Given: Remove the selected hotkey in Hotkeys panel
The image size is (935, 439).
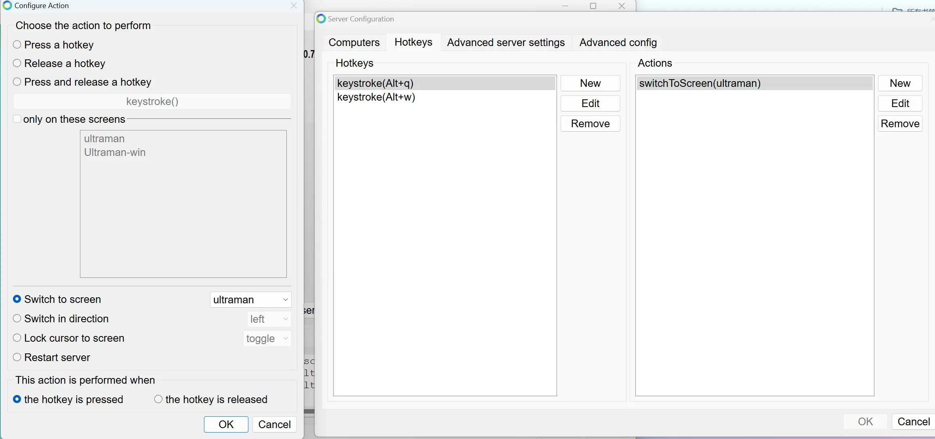Looking at the screenshot, I should (590, 124).
